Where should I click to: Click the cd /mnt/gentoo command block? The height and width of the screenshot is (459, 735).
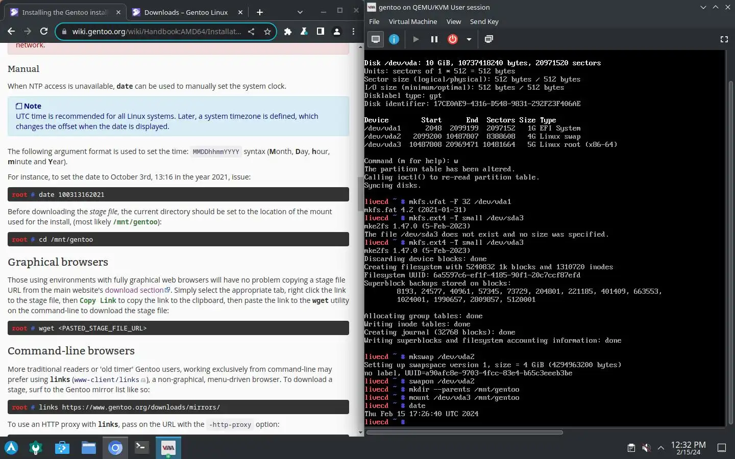178,239
